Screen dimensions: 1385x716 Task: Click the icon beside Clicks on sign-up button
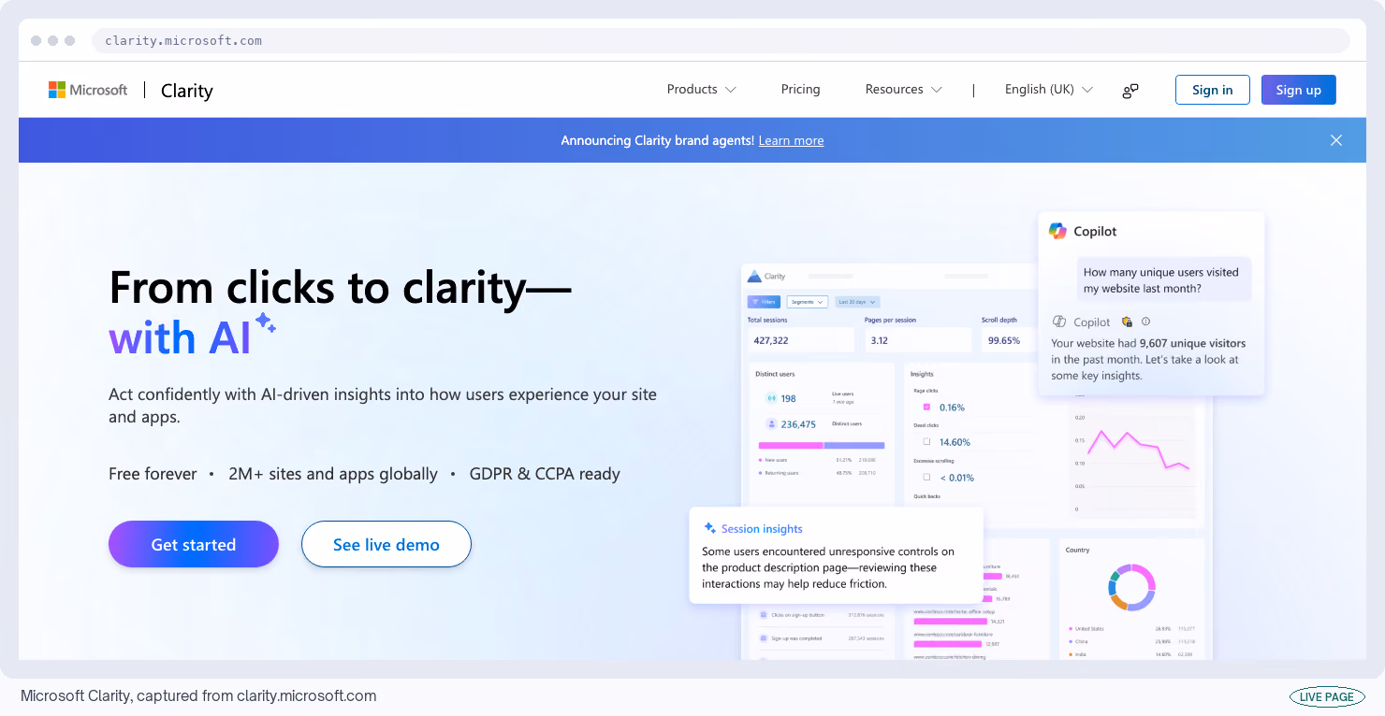coord(764,615)
